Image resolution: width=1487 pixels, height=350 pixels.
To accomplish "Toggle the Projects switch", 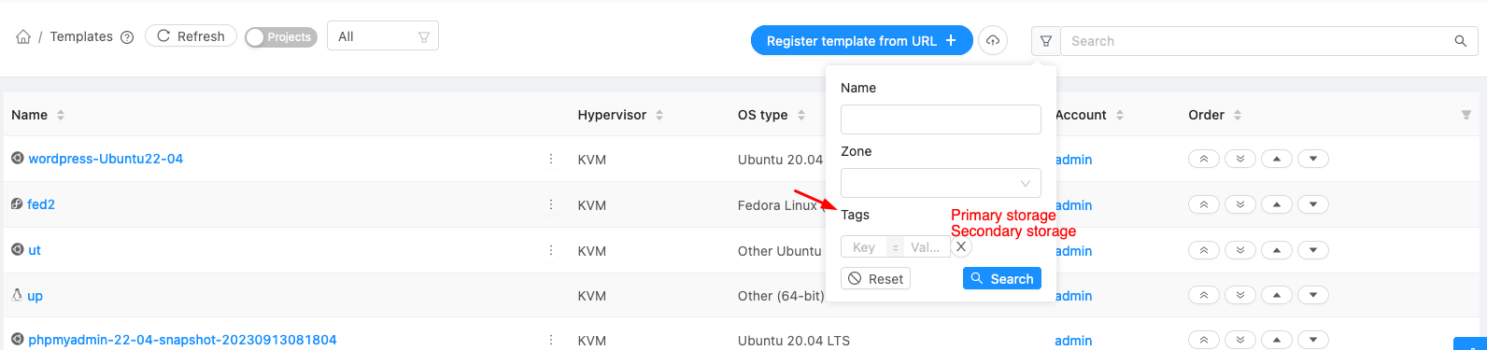I will coord(281,37).
